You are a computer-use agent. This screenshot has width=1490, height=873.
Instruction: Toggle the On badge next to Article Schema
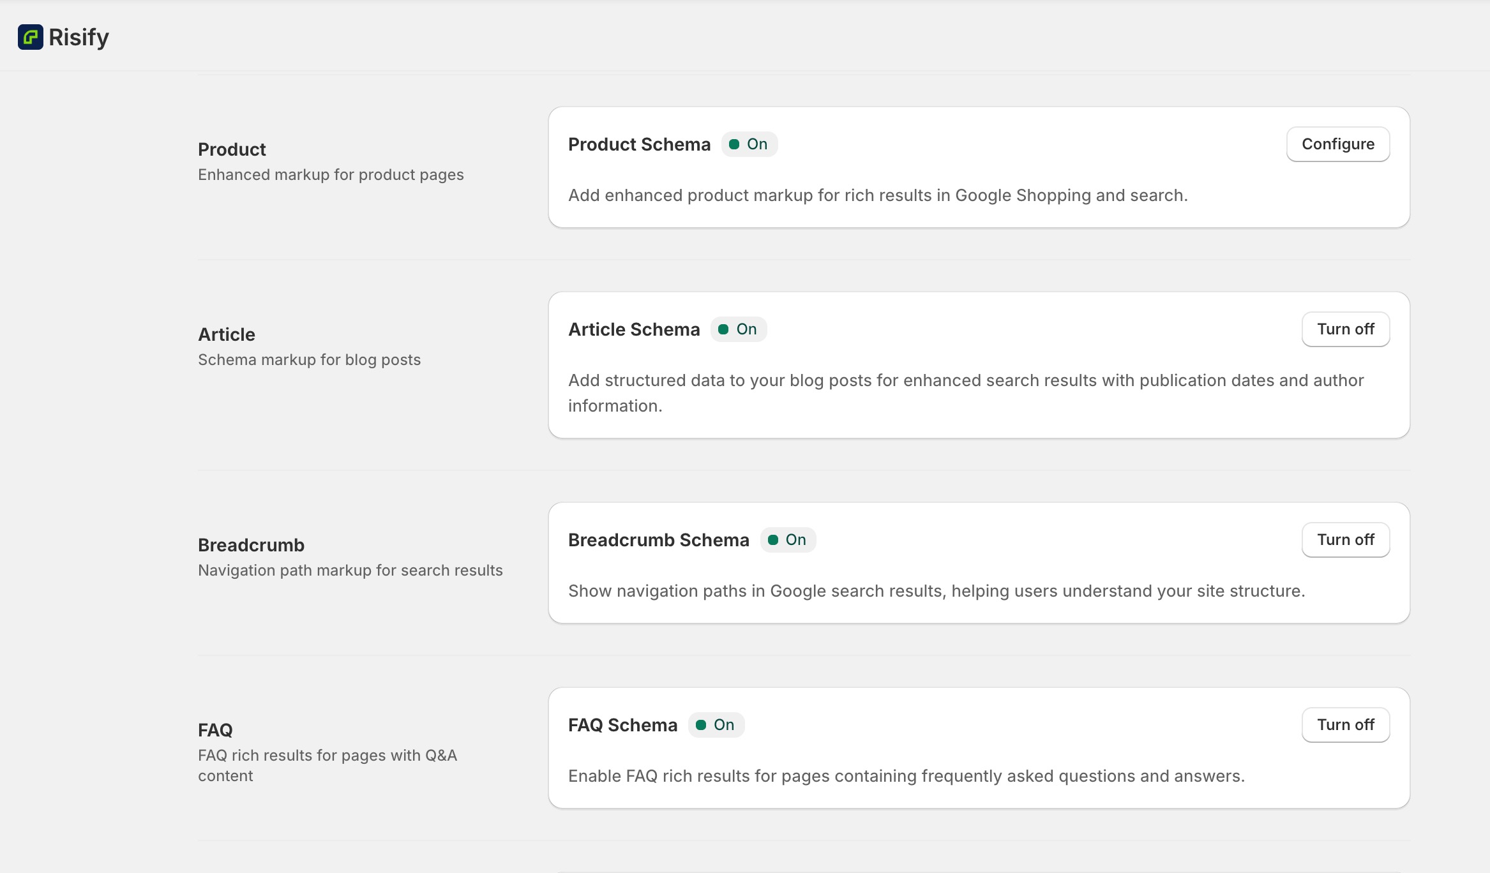tap(739, 329)
